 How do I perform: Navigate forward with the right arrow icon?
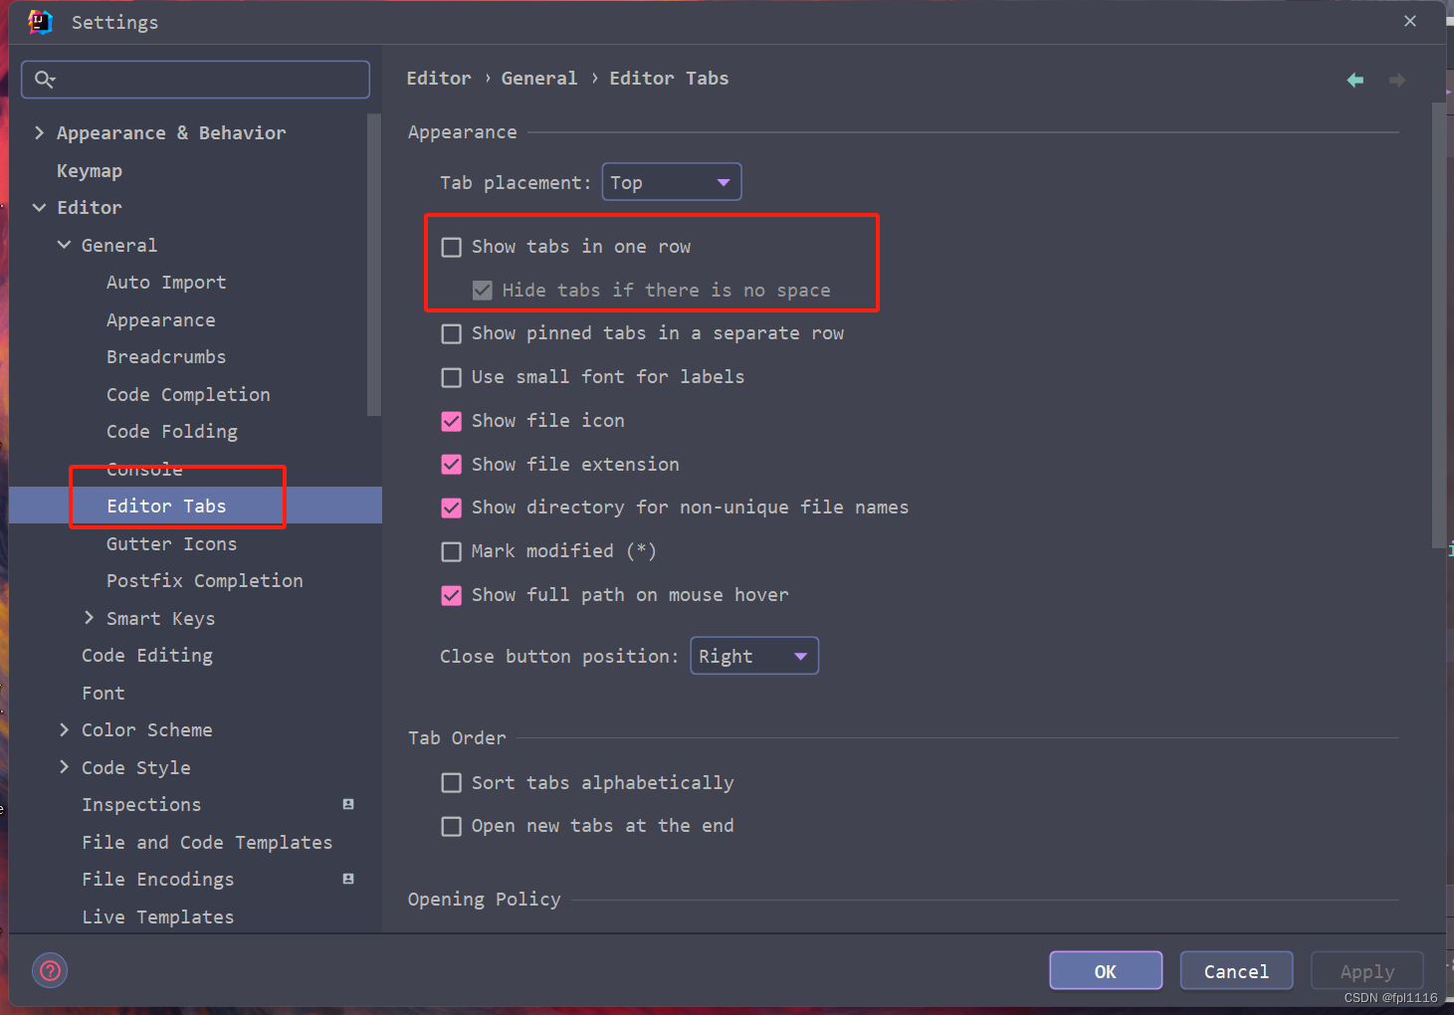[1397, 80]
